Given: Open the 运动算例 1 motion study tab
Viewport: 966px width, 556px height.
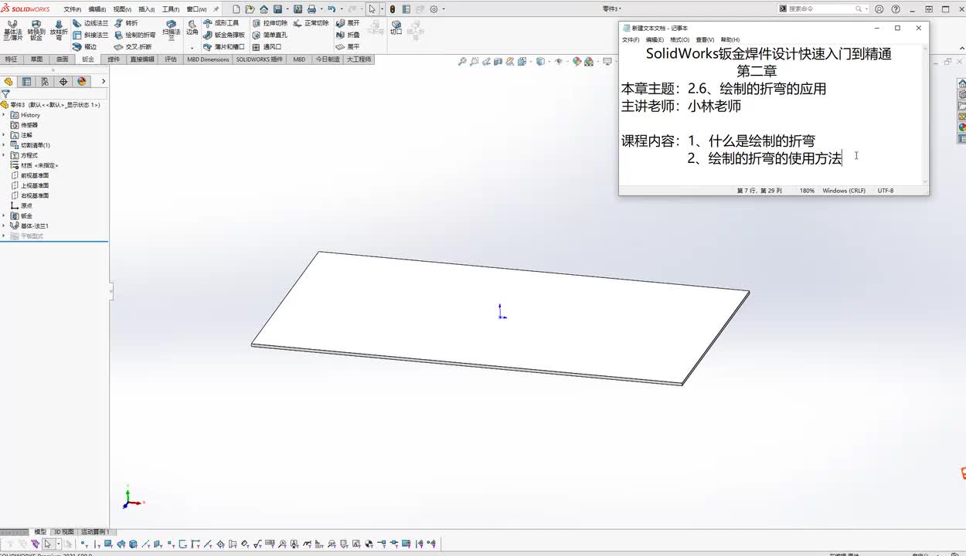Looking at the screenshot, I should coord(94,532).
